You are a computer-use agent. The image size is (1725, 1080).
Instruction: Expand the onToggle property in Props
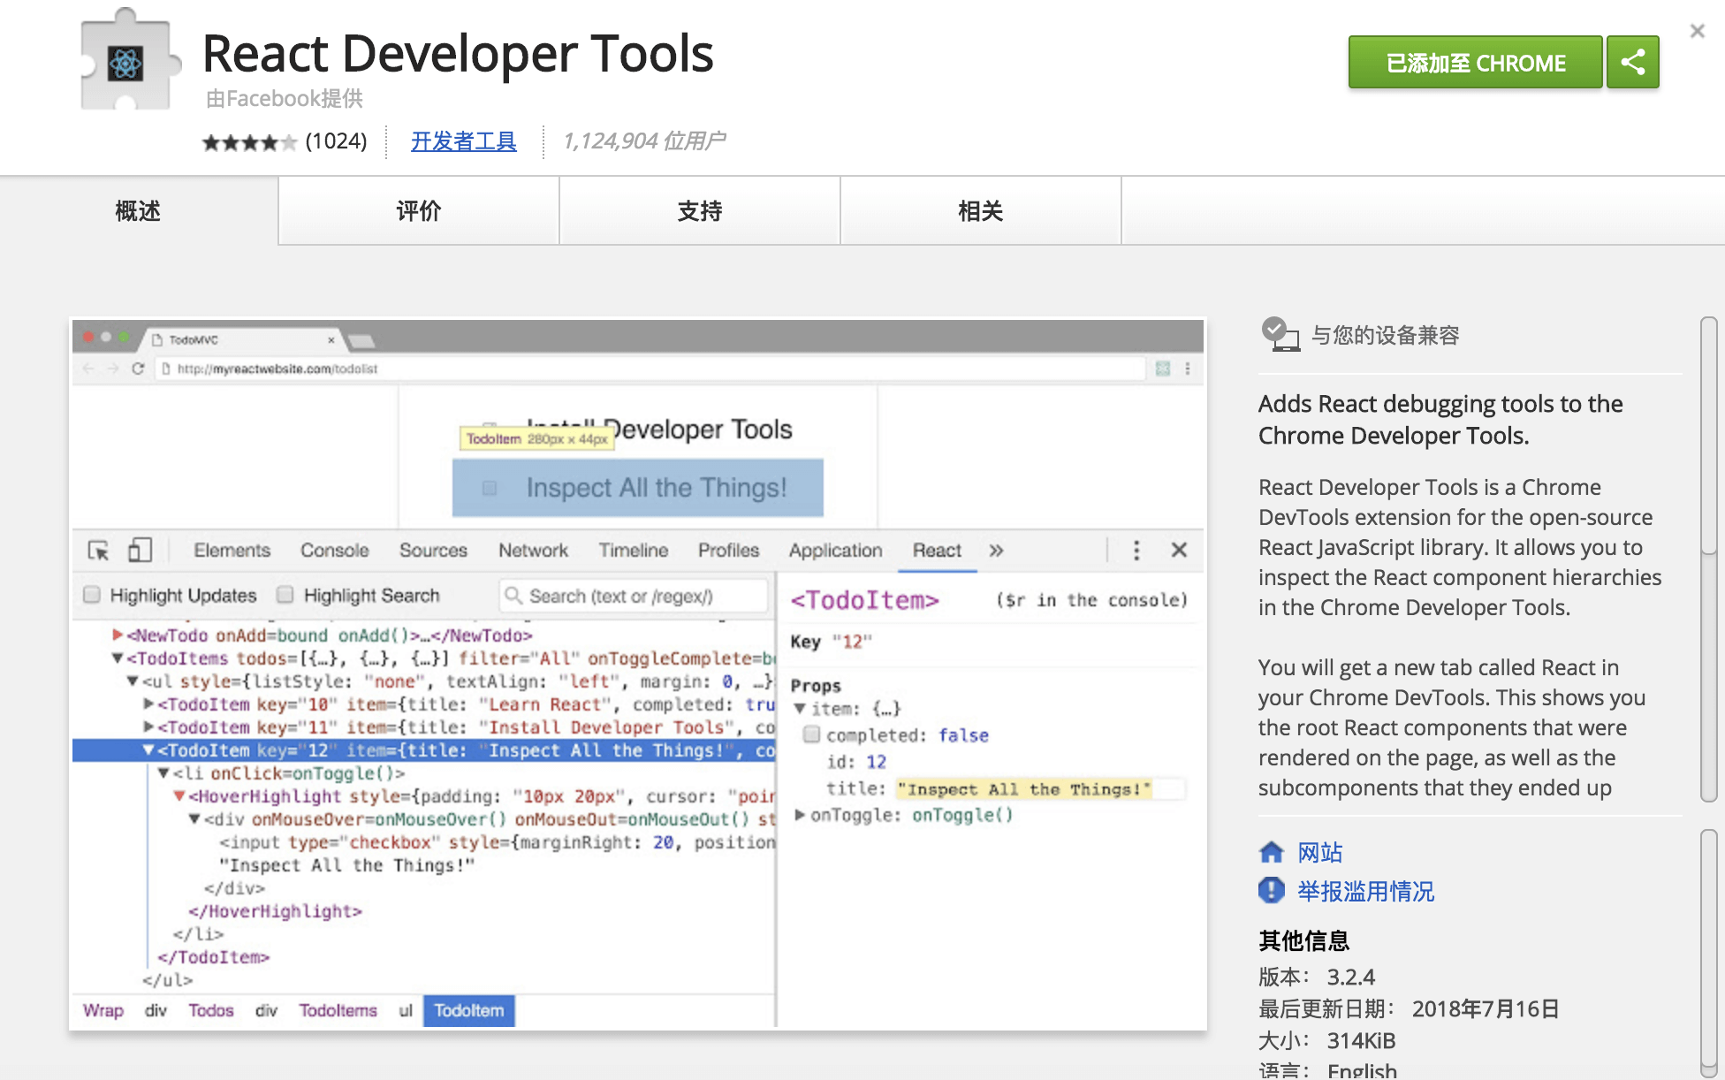tap(800, 815)
